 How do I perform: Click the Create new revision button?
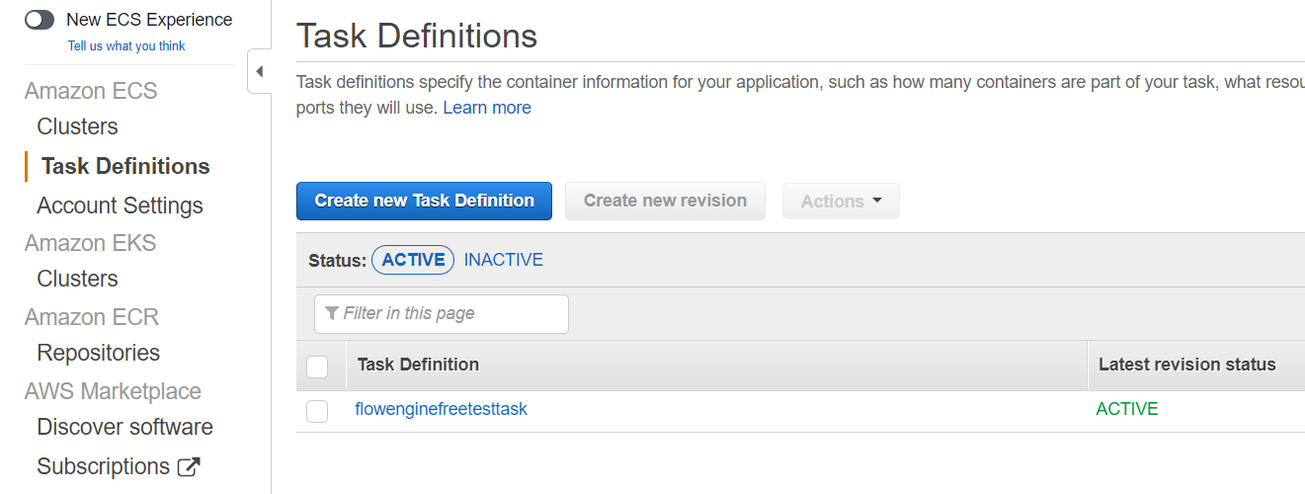click(665, 201)
